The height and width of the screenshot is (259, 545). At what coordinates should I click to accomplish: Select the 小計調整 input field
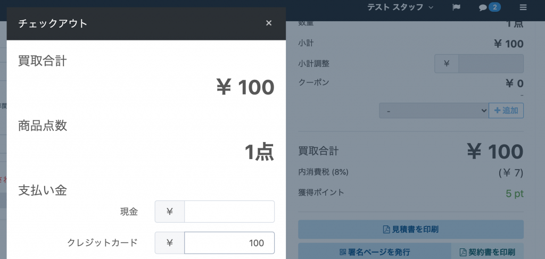click(491, 64)
